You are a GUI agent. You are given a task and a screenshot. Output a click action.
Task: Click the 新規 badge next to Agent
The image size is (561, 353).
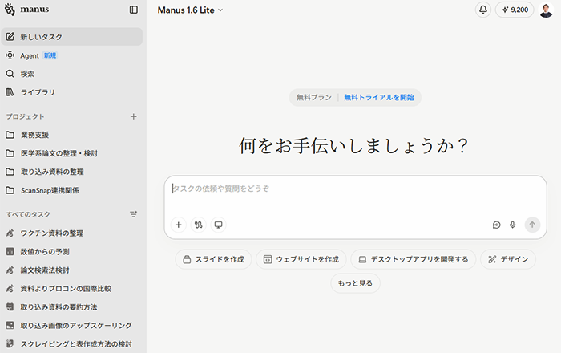tap(50, 55)
